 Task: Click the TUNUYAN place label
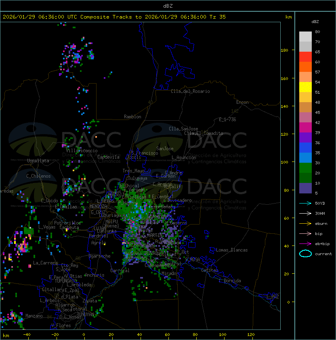pos(86,315)
